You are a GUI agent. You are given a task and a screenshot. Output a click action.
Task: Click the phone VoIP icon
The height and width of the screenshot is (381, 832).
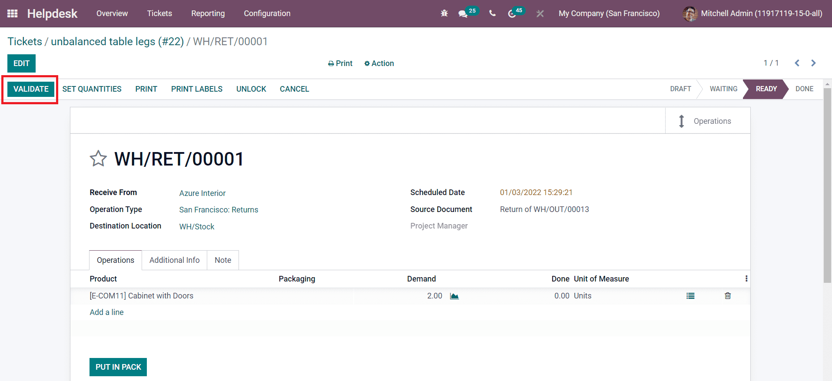tap(492, 13)
